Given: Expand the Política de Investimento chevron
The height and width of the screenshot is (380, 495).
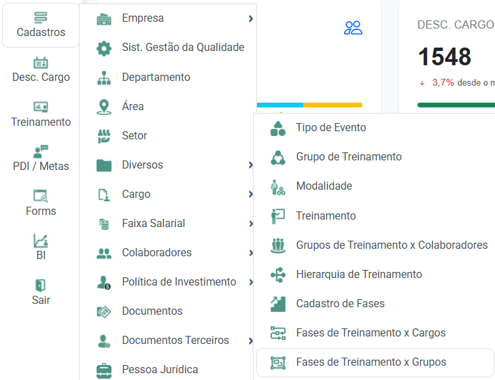Looking at the screenshot, I should click(x=251, y=282).
